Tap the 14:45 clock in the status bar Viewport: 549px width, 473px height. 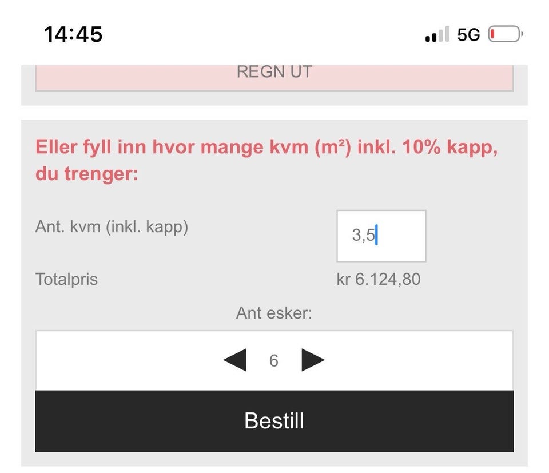click(73, 34)
